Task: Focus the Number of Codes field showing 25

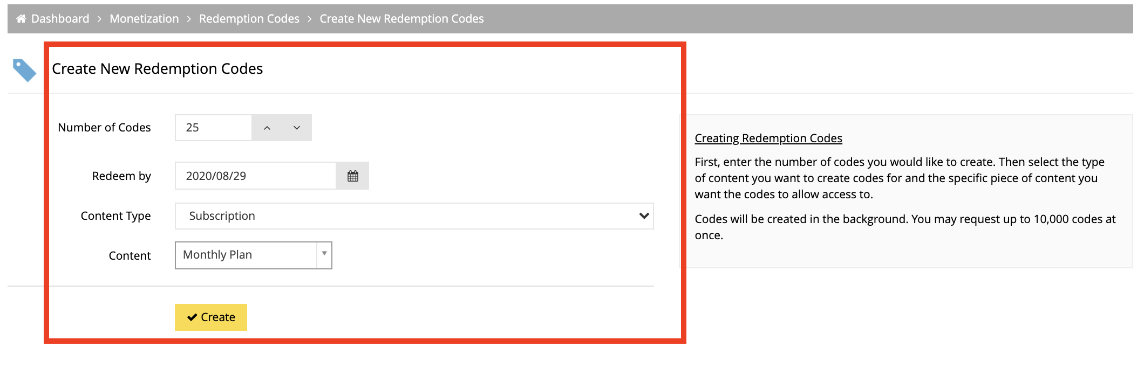Action: (214, 128)
